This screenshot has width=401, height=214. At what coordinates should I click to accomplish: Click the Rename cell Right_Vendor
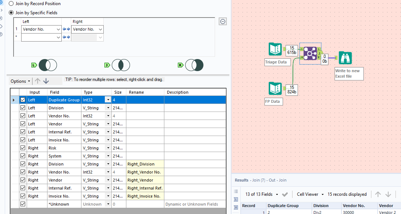click(145, 180)
